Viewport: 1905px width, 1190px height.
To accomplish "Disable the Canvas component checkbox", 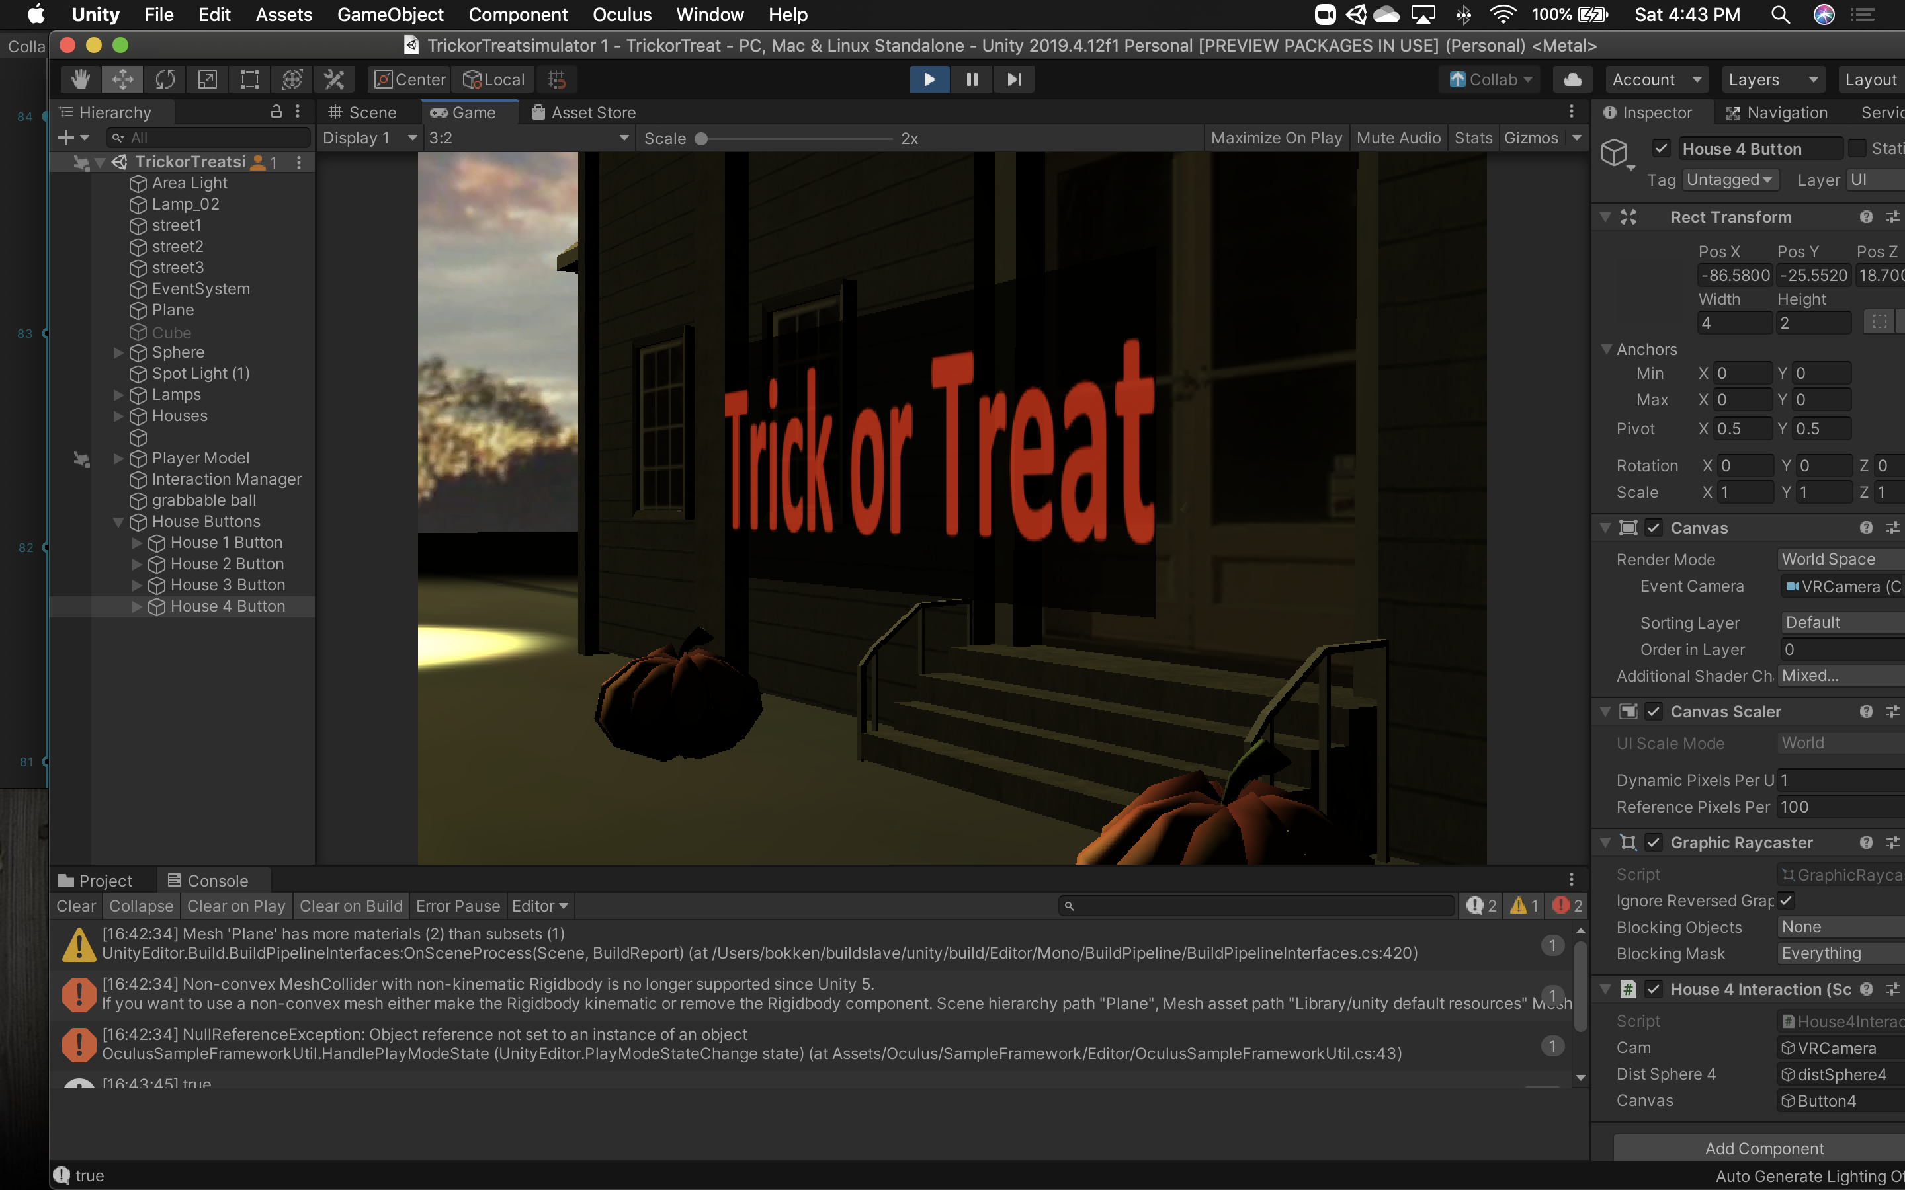I will pyautogui.click(x=1654, y=528).
